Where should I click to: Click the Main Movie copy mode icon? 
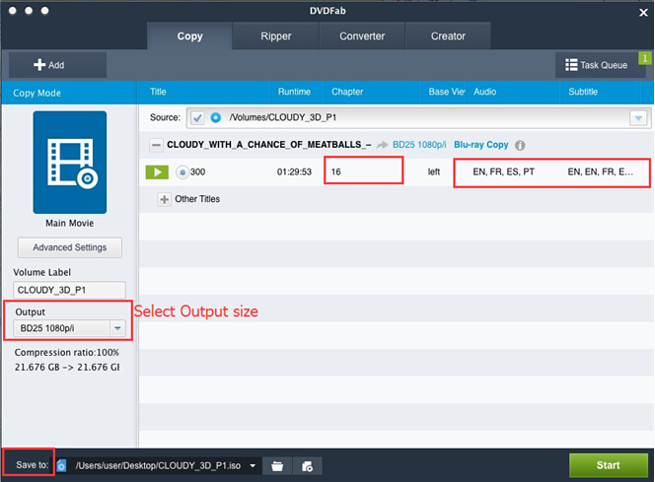point(70,163)
